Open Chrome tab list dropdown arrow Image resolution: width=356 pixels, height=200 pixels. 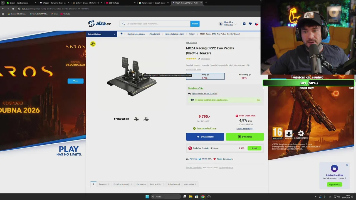(x=3, y=3)
